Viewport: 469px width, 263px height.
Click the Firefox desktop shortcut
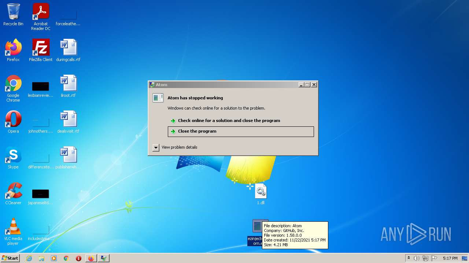13,50
